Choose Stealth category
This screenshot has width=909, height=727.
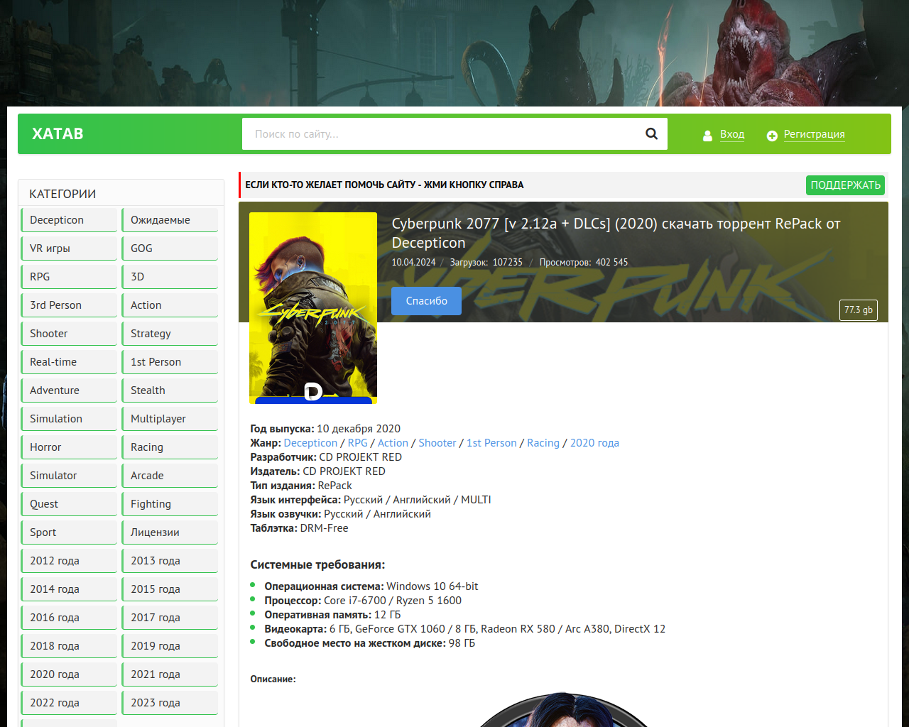(x=170, y=390)
